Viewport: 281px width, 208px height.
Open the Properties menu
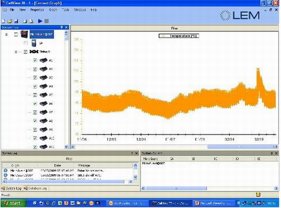(x=37, y=10)
